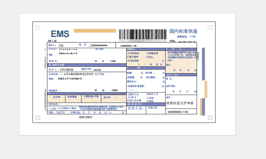Click tracking number 1000000001×00 beside sender phone
This screenshot has width=266, height=159.
tap(128, 46)
